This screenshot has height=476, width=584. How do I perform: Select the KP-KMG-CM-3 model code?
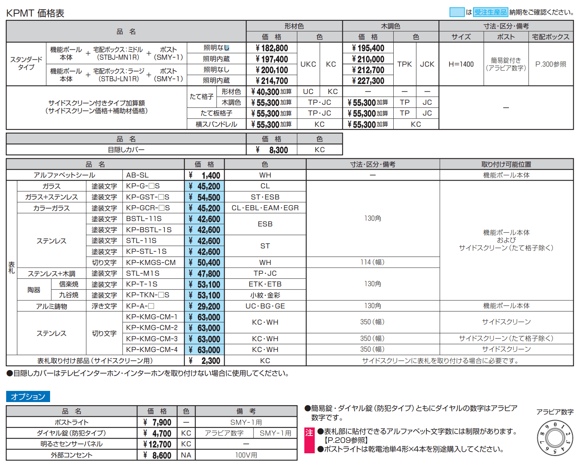point(152,339)
